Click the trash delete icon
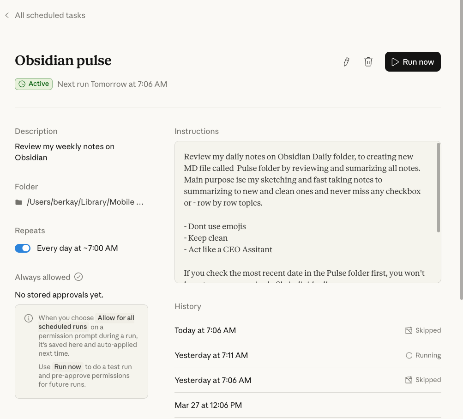The image size is (463, 419). point(368,62)
